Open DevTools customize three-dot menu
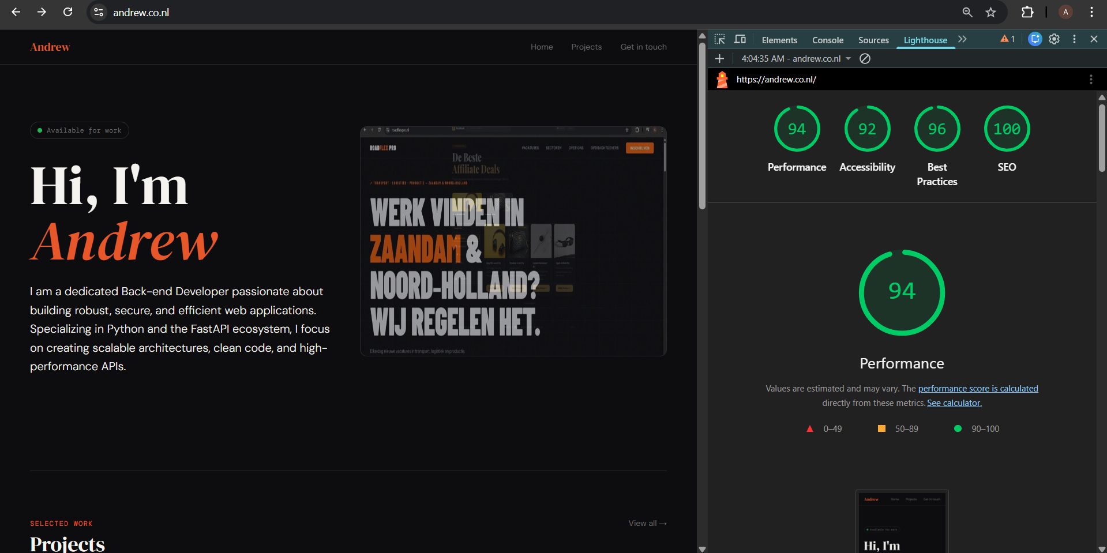This screenshot has height=553, width=1107. coord(1074,39)
